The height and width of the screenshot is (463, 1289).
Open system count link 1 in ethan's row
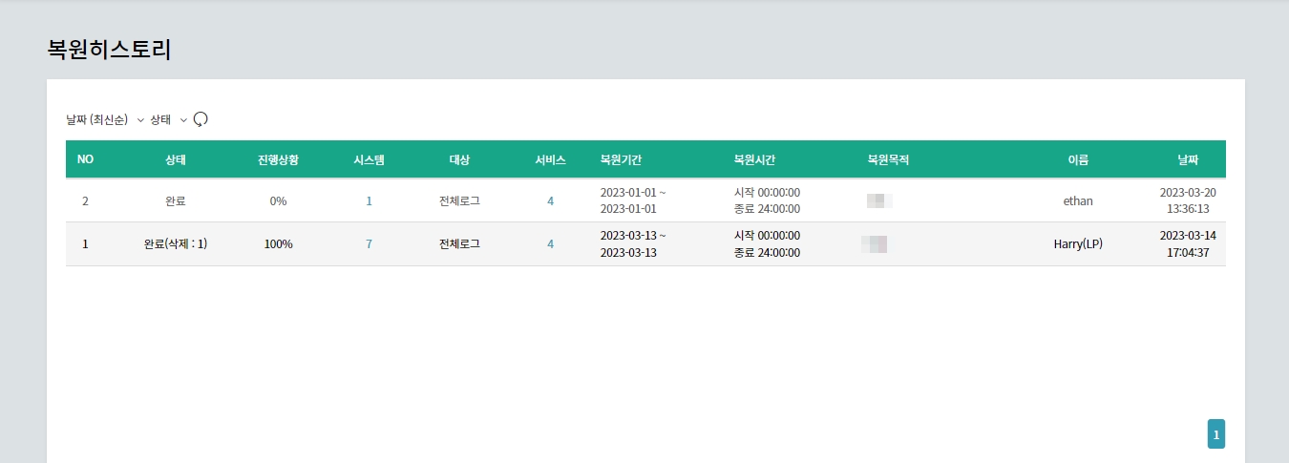point(369,201)
